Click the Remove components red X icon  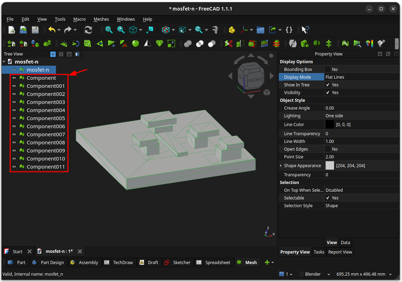tap(123, 44)
